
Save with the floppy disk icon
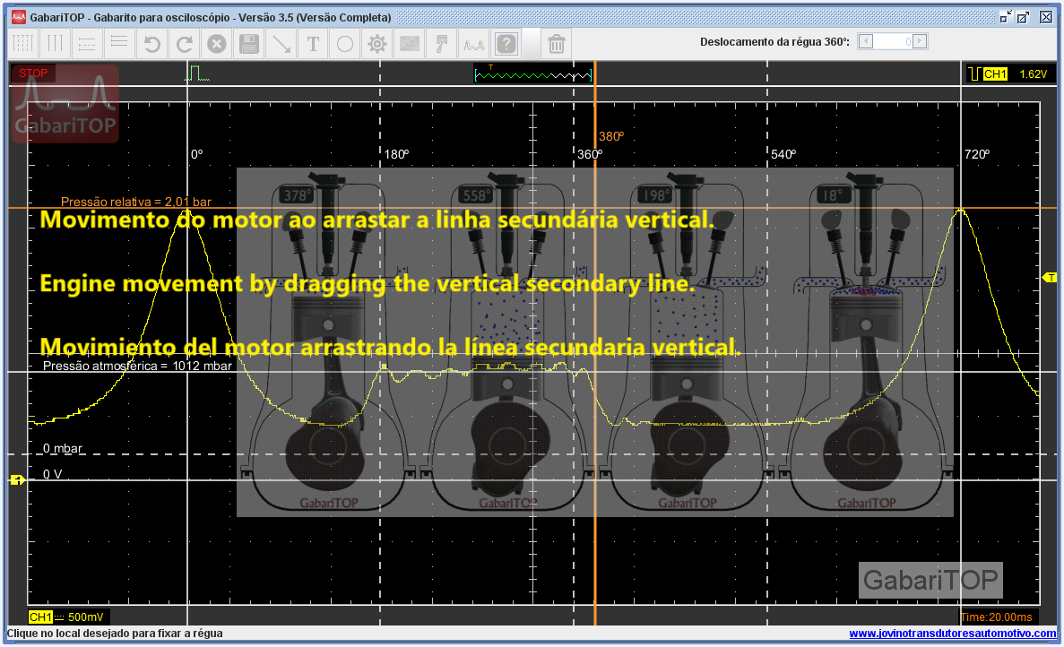click(249, 44)
